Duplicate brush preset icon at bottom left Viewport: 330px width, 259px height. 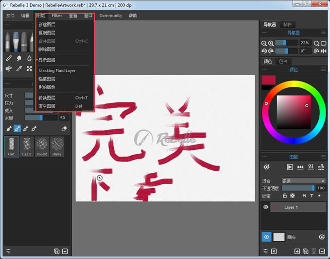56,251
